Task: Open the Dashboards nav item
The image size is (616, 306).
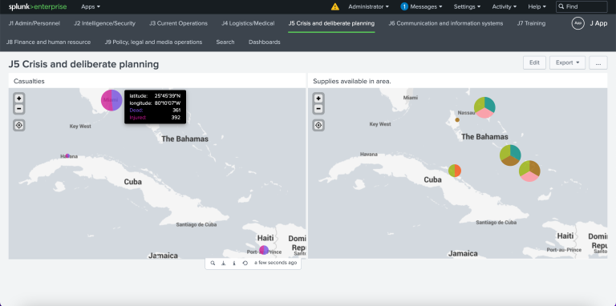Action: [x=265, y=42]
